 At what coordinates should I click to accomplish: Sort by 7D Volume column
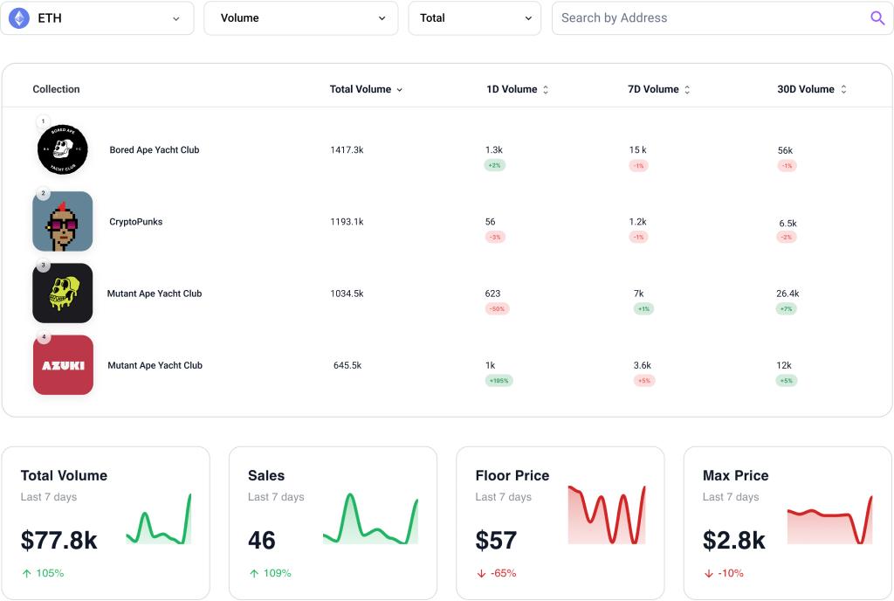coord(658,89)
